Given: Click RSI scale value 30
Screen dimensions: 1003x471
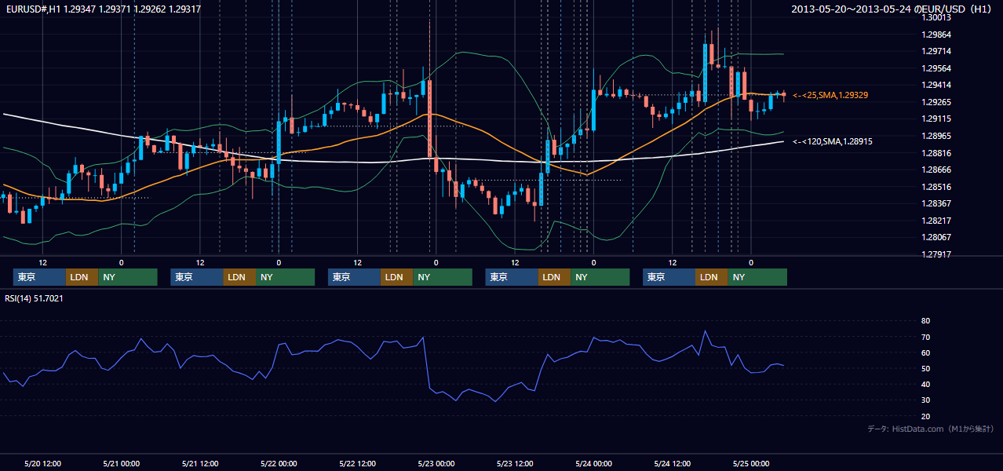Looking at the screenshot, I should tap(926, 400).
